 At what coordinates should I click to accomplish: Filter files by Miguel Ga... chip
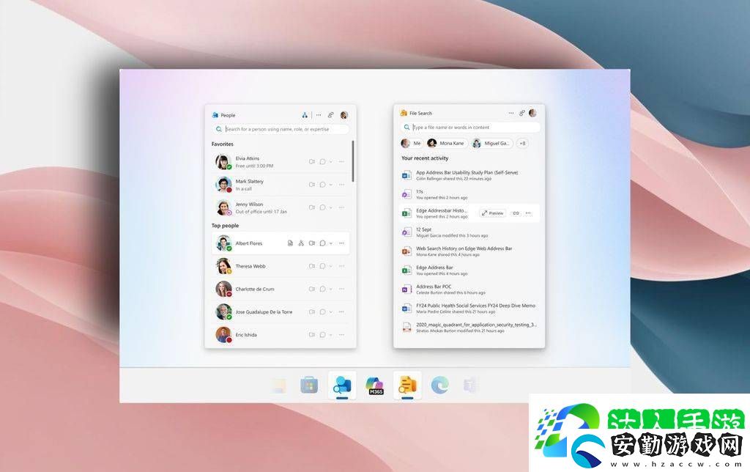click(x=491, y=143)
